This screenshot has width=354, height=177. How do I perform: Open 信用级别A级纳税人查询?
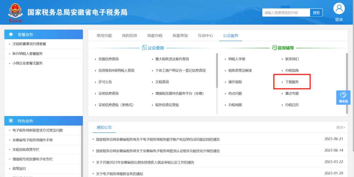[116, 70]
